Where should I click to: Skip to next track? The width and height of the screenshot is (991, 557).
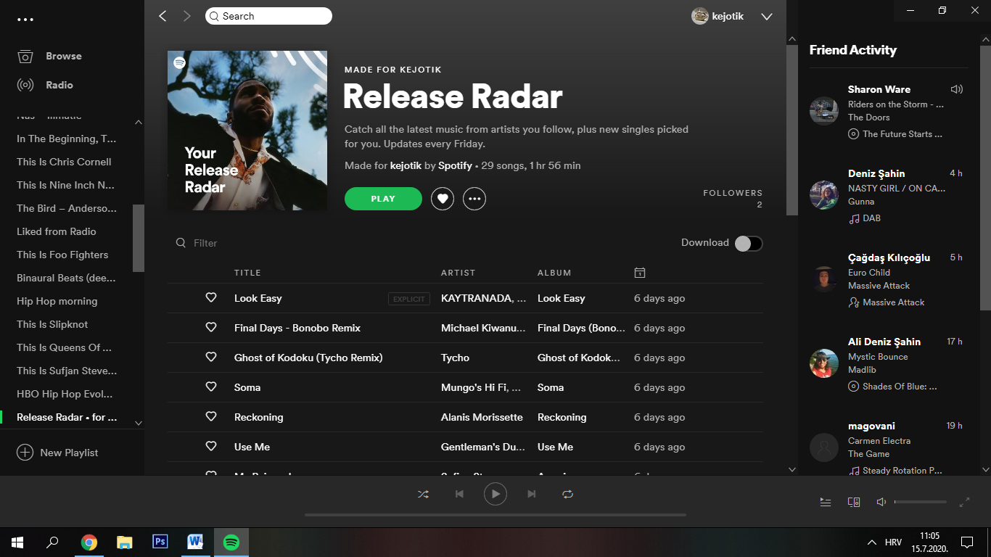point(532,494)
